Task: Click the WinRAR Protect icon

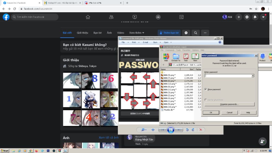Action: click(262, 57)
